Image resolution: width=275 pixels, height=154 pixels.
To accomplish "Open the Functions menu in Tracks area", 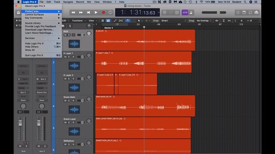I will (79, 21).
